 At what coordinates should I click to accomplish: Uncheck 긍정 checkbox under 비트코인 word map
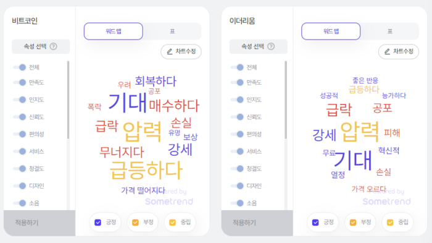tap(98, 223)
